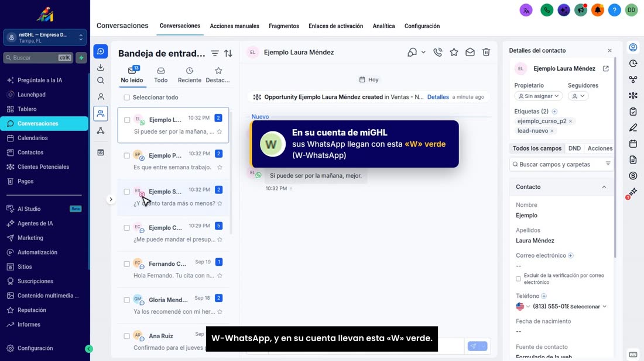Open the miGHL – Empresa account switcher
Viewport: 644px width, 361px height.
pyautogui.click(x=44, y=38)
